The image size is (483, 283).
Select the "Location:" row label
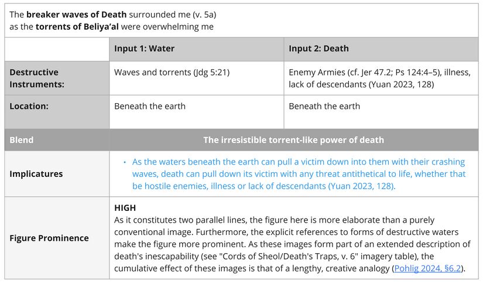click(x=29, y=106)
